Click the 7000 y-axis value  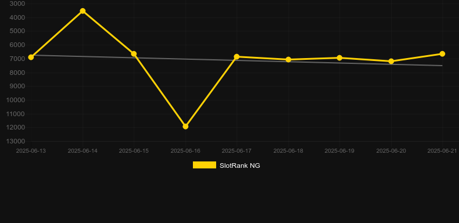point(17,59)
